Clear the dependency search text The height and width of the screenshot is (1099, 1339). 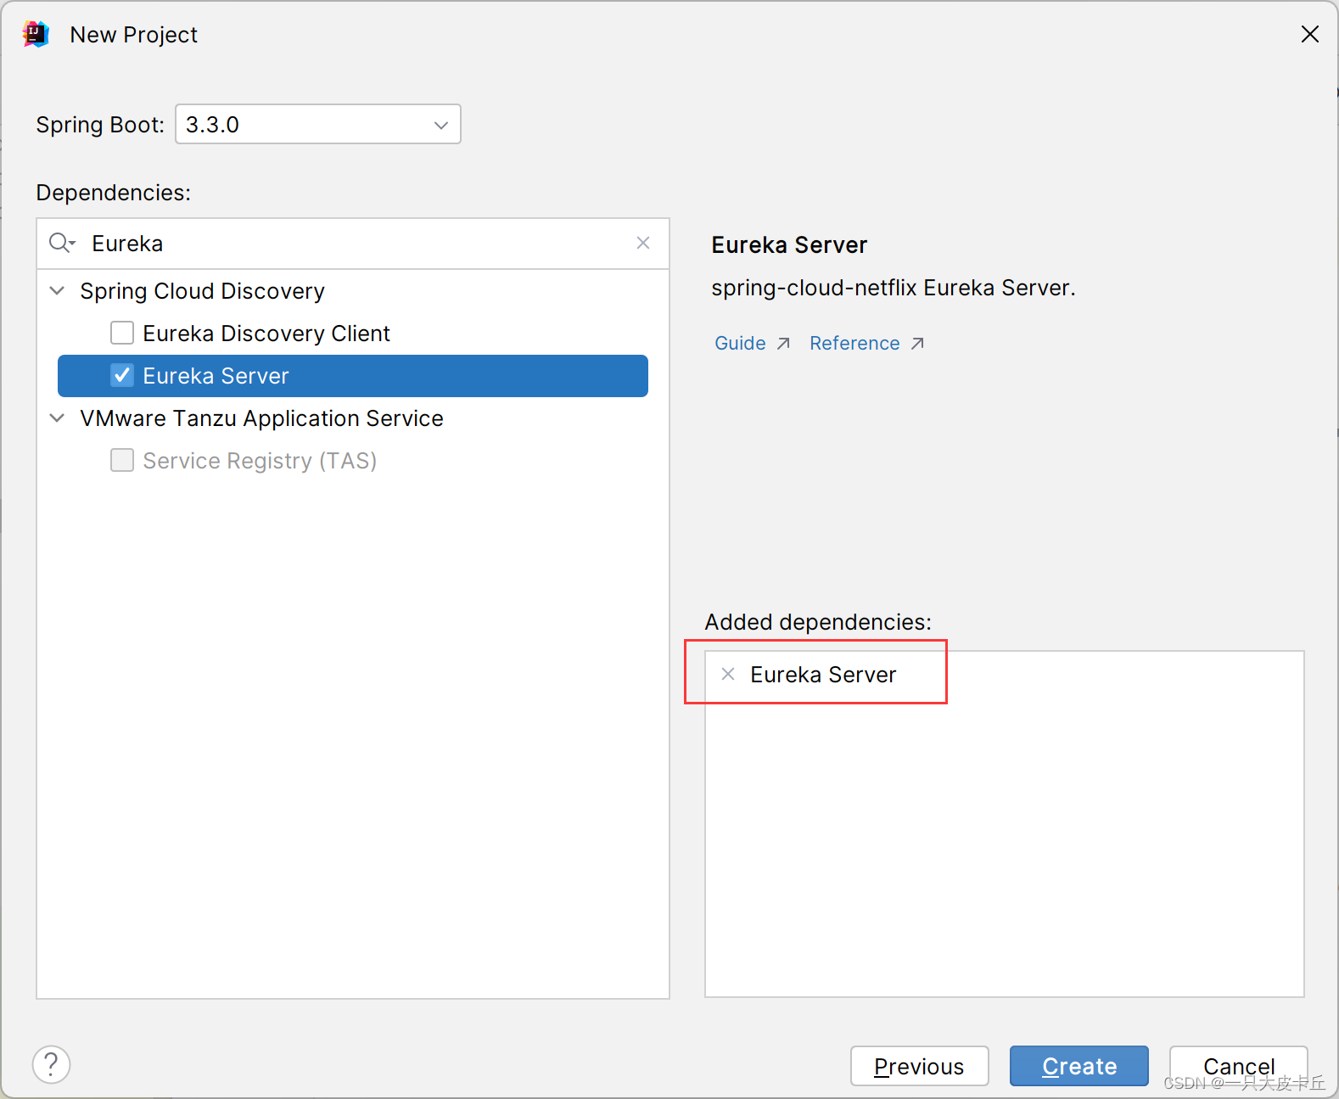point(643,243)
